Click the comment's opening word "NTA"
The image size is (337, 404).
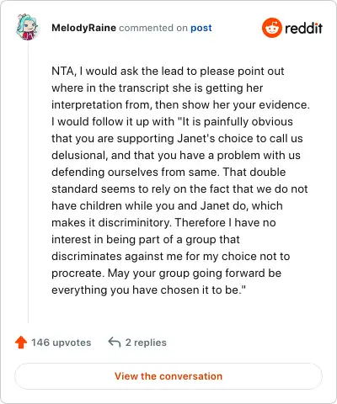pos(62,72)
